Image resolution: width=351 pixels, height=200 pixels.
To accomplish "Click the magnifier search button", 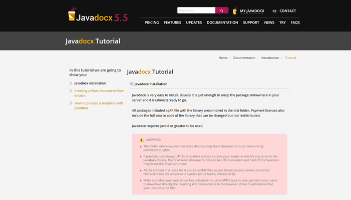I will click(x=222, y=10).
